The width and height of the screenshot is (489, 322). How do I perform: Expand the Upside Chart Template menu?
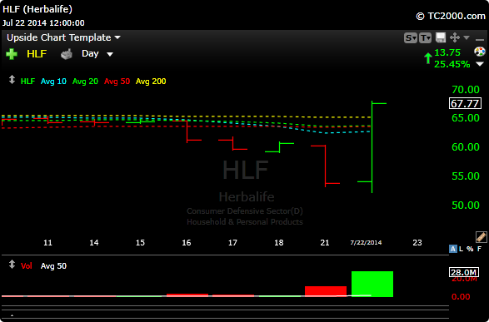click(x=63, y=37)
